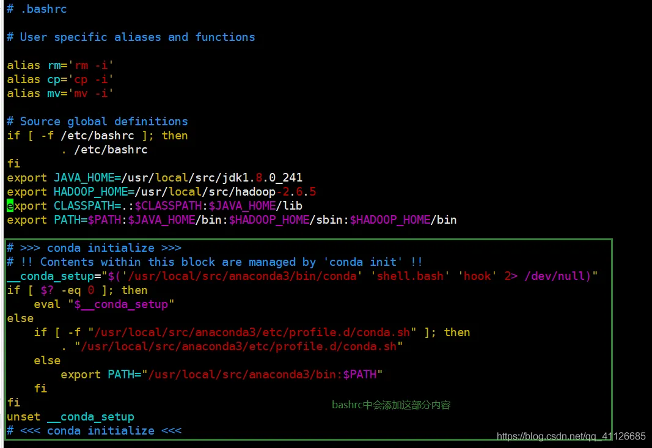This screenshot has height=448, width=652.
Task: Click the green Chinese bashrc annotation text
Action: [x=391, y=405]
